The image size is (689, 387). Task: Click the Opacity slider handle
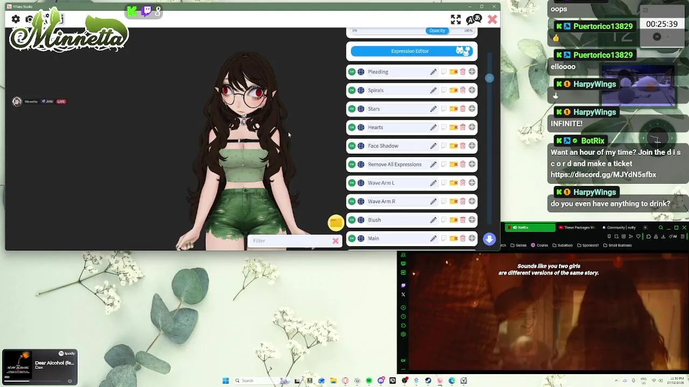437,31
